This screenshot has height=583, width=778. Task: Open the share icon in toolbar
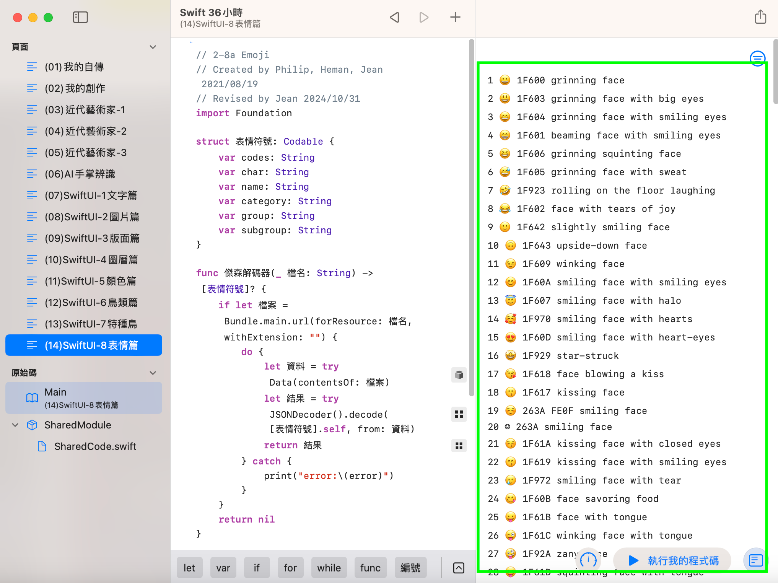click(x=760, y=17)
